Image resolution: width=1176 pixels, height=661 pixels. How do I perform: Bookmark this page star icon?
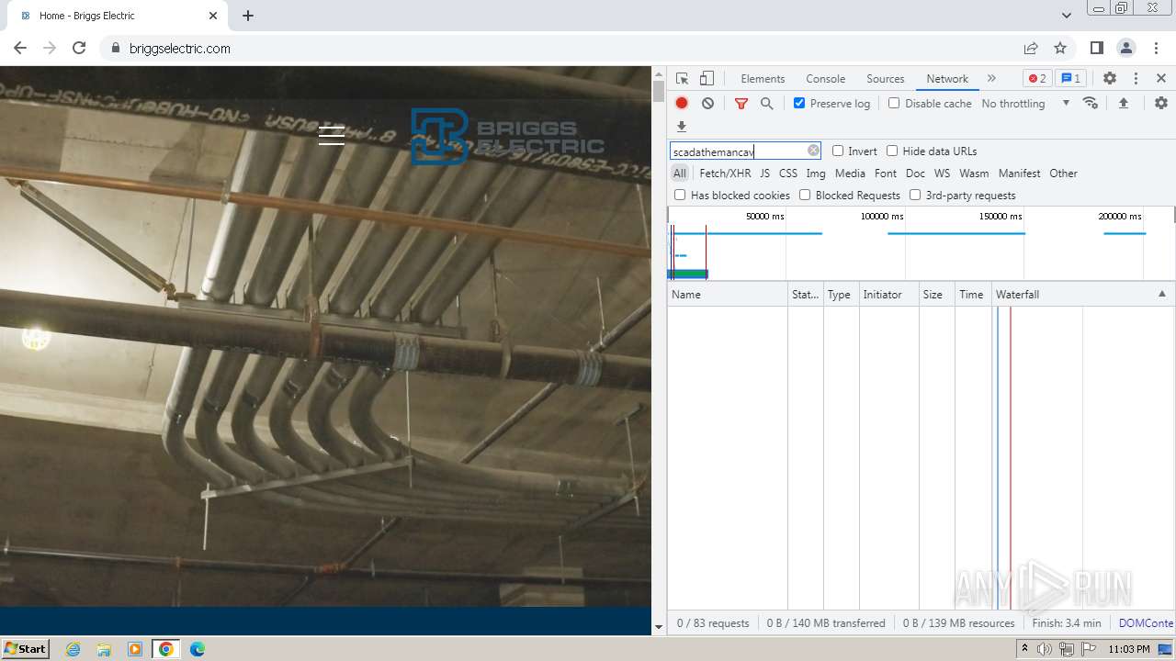point(1060,48)
